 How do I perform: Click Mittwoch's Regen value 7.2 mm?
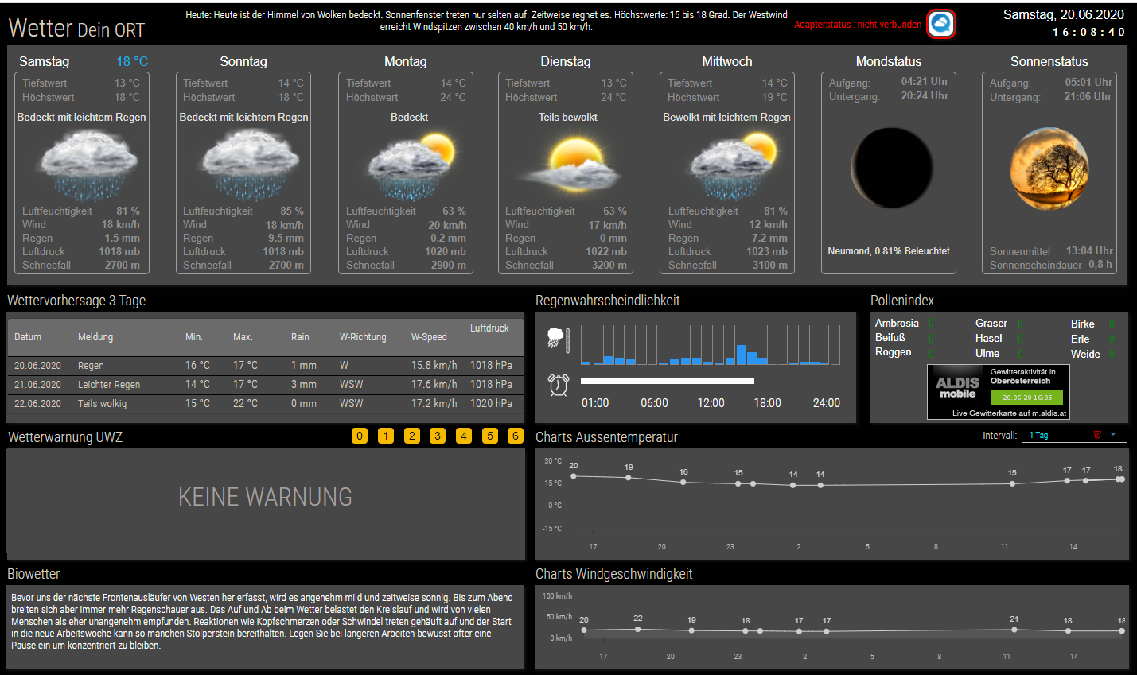pyautogui.click(x=769, y=239)
